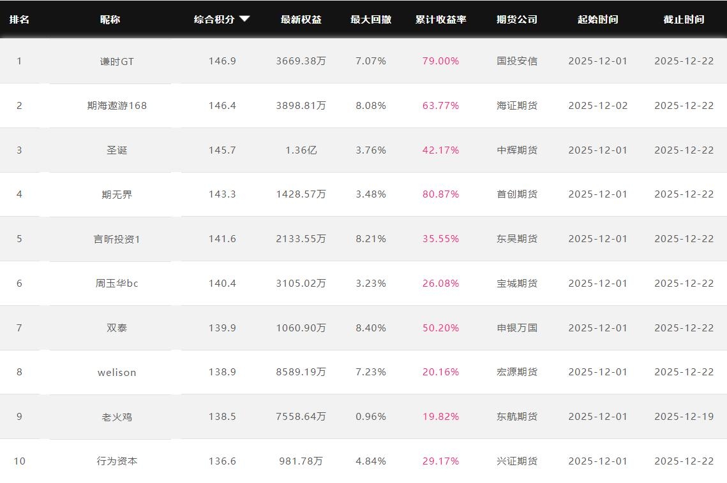View trader 双泰 details
Viewport: 727px width, 483px height.
coord(117,328)
